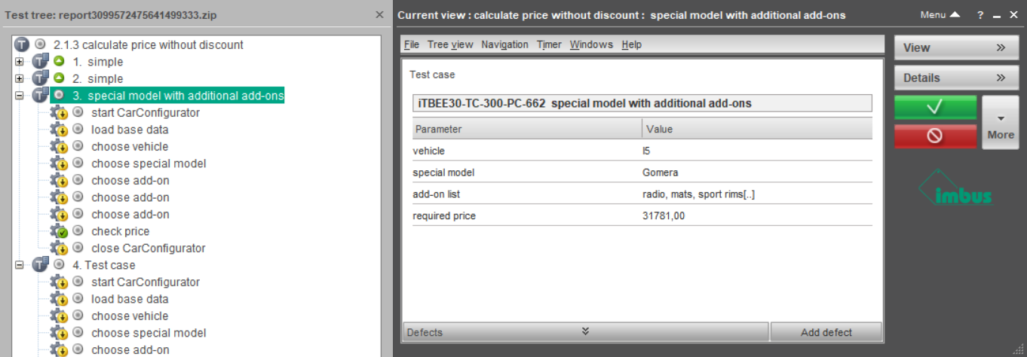Click the gear icon beside load base data under test 4
The image size is (1027, 357).
click(59, 299)
